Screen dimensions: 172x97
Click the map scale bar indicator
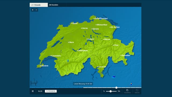click(x=34, y=83)
